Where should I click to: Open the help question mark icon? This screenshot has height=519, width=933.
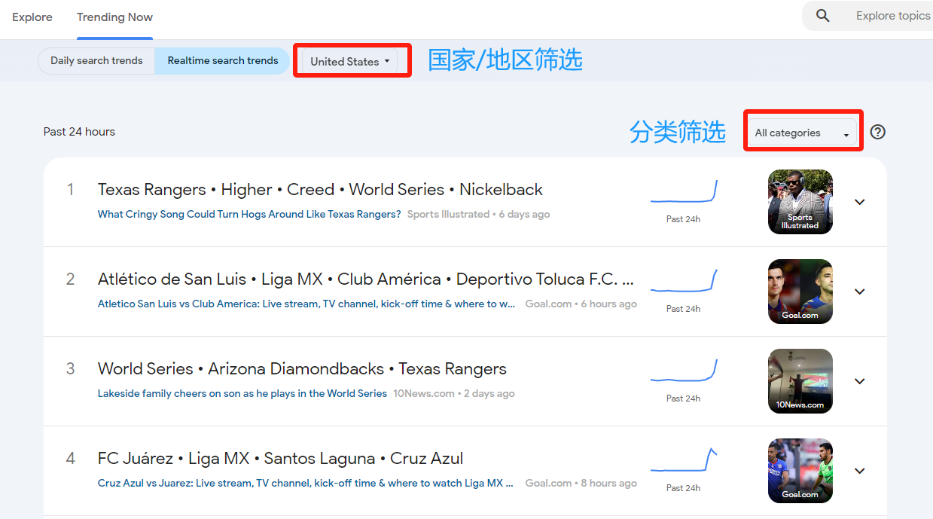click(877, 132)
